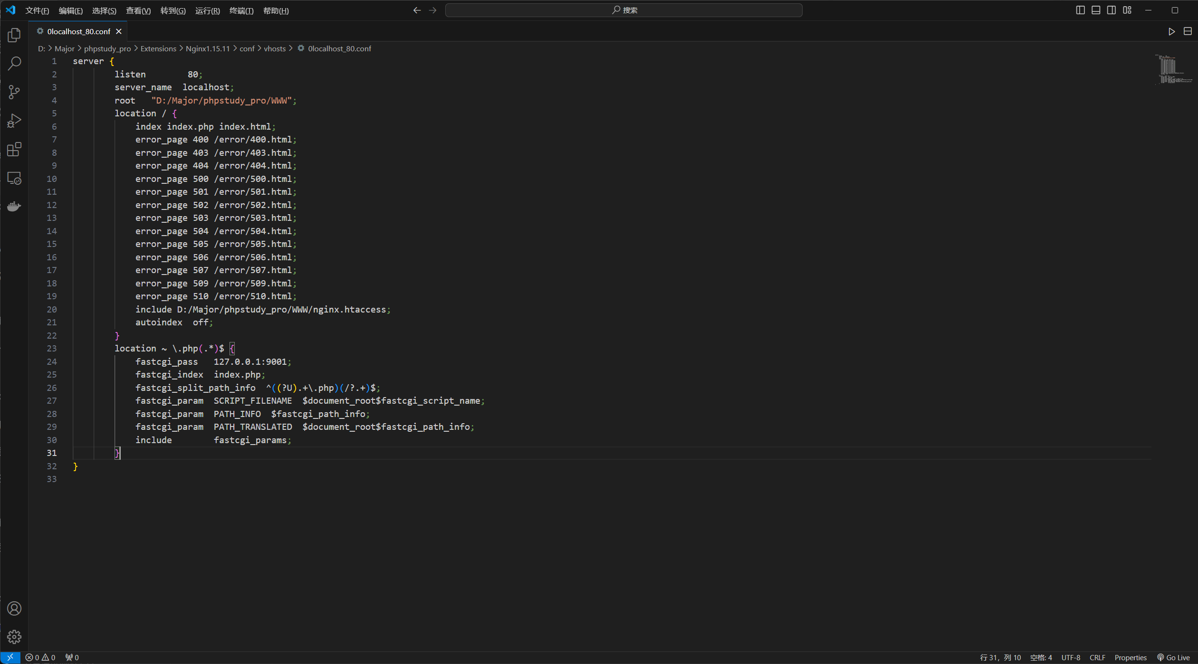The image size is (1198, 664).
Task: Click "listen" directive on line 2
Action: [130, 74]
